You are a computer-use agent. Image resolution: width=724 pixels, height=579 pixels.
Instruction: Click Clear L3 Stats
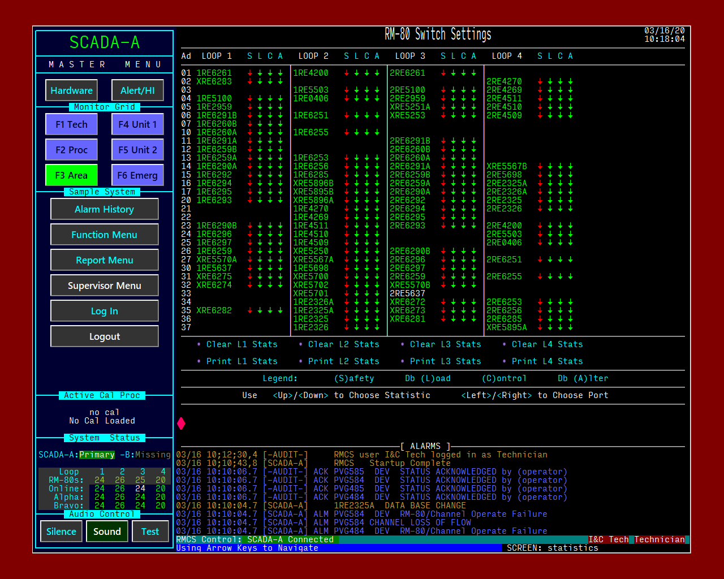[x=445, y=344]
